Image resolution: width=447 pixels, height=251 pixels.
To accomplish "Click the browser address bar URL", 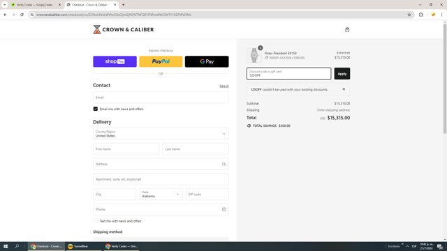I will (114, 15).
